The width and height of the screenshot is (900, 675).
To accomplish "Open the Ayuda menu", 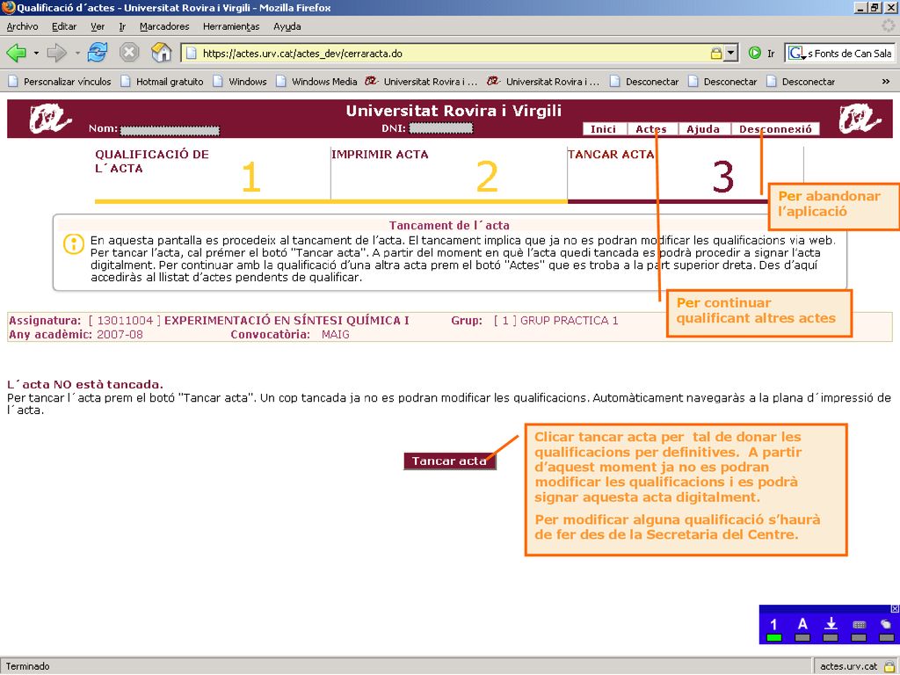I will [x=287, y=26].
